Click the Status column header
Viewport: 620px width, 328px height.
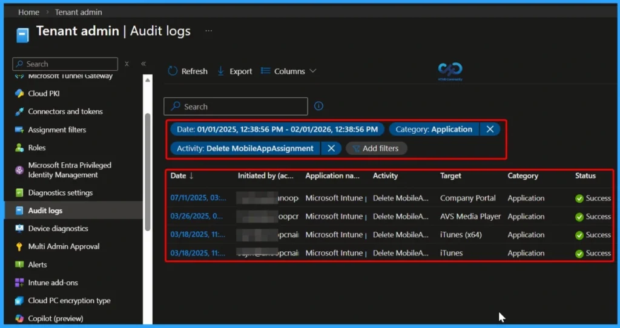pyautogui.click(x=585, y=176)
